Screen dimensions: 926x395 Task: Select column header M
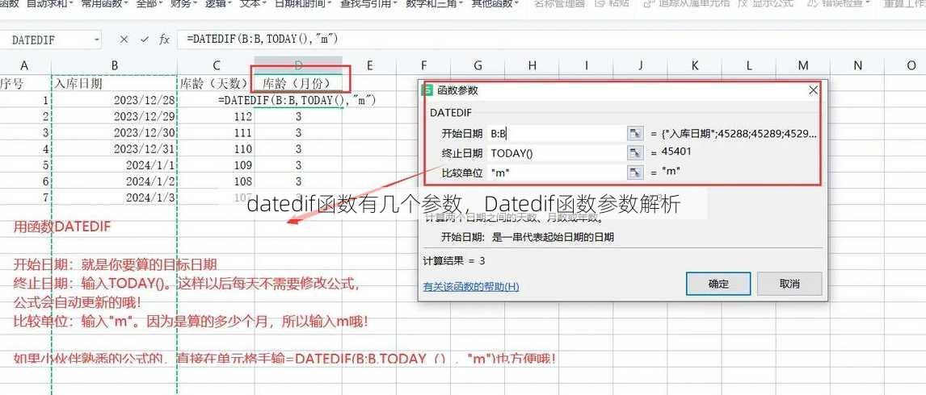pyautogui.click(x=803, y=65)
